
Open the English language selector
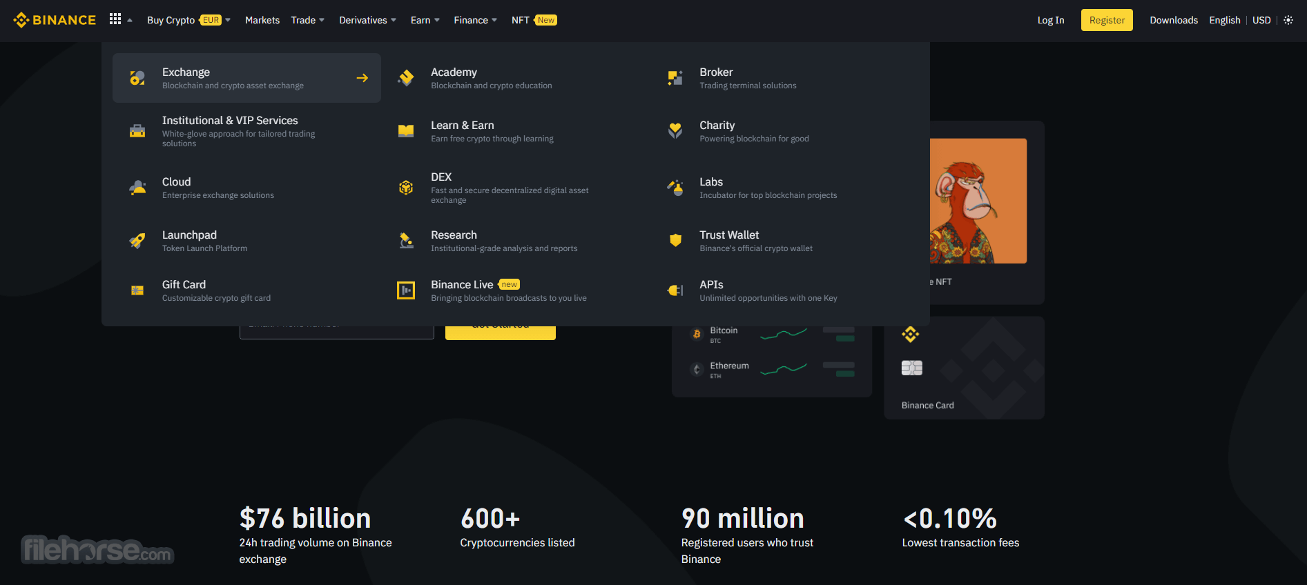coord(1224,20)
